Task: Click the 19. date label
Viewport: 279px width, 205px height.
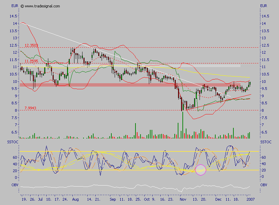Action: tap(24, 199)
